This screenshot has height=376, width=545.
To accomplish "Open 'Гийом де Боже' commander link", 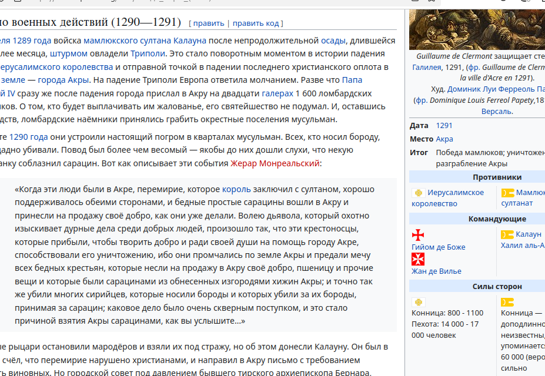I will [438, 247].
